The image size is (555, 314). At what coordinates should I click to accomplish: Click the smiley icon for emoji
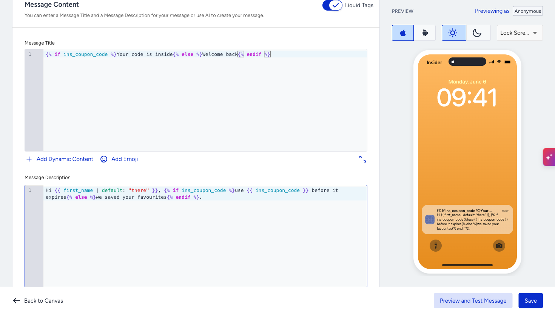click(104, 159)
